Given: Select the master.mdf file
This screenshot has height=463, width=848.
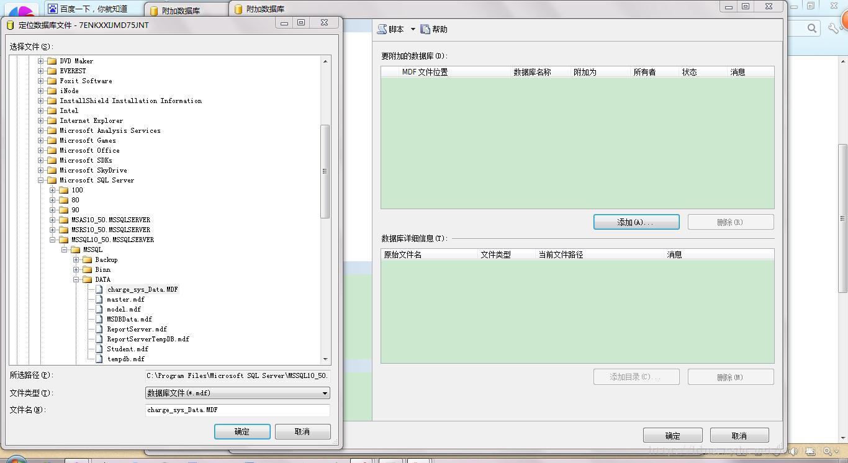Looking at the screenshot, I should point(125,299).
